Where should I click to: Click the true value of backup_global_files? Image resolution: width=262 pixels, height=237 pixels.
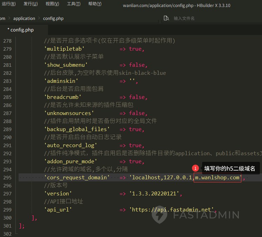[135, 129]
